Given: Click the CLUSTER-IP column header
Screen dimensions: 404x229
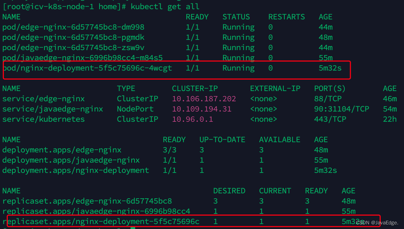Looking at the screenshot, I should tap(194, 88).
